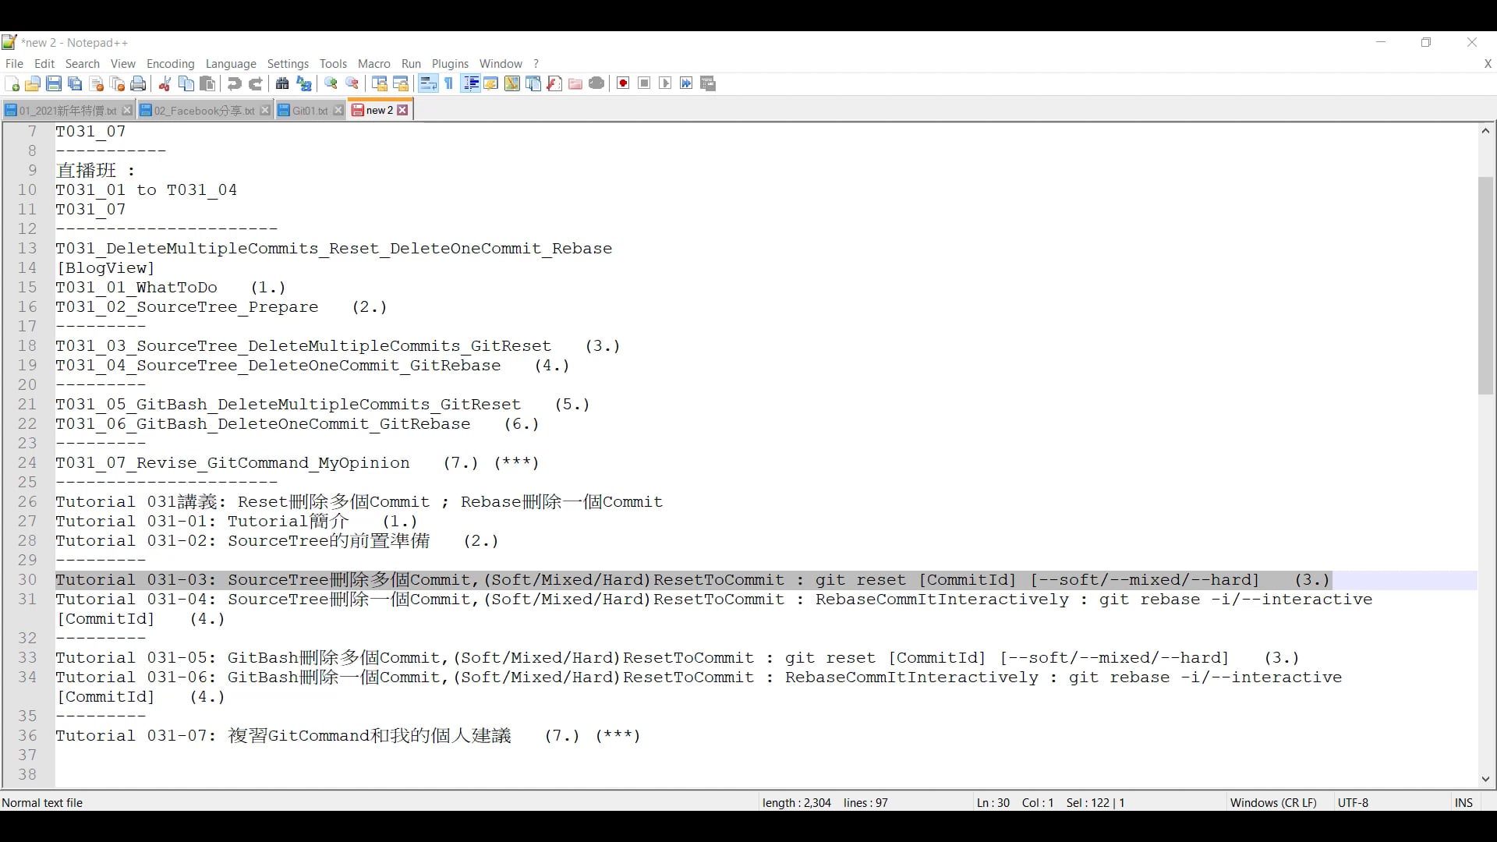Toggle synchronized vertical scrolling
Screen dimensions: 1497x842
point(378,83)
